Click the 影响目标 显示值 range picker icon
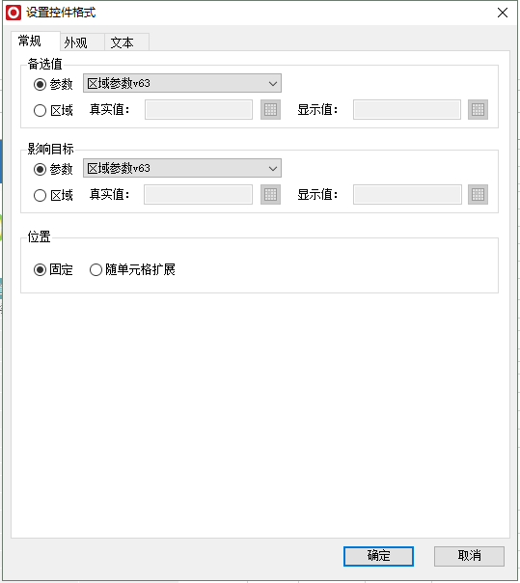Image resolution: width=520 pixels, height=583 pixels. click(x=478, y=194)
